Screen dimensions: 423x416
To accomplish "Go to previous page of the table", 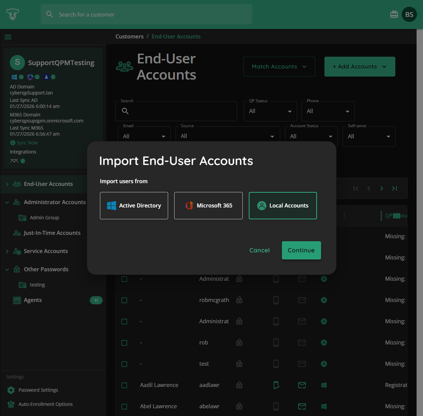I will (x=369, y=189).
